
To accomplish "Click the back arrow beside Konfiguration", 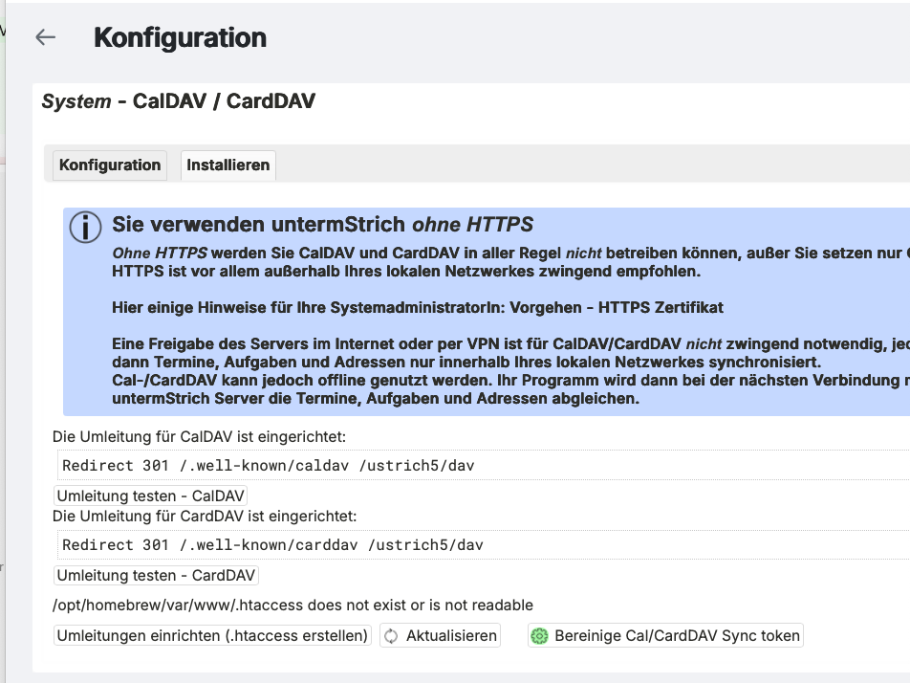I will [x=45, y=37].
